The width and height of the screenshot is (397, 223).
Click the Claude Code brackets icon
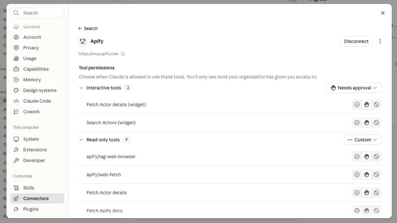[x=16, y=101]
